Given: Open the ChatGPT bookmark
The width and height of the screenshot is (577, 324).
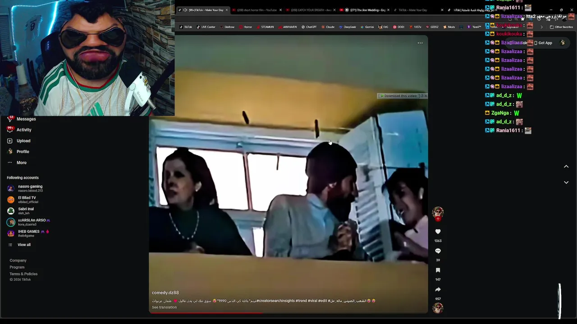Looking at the screenshot, I should pyautogui.click(x=309, y=27).
